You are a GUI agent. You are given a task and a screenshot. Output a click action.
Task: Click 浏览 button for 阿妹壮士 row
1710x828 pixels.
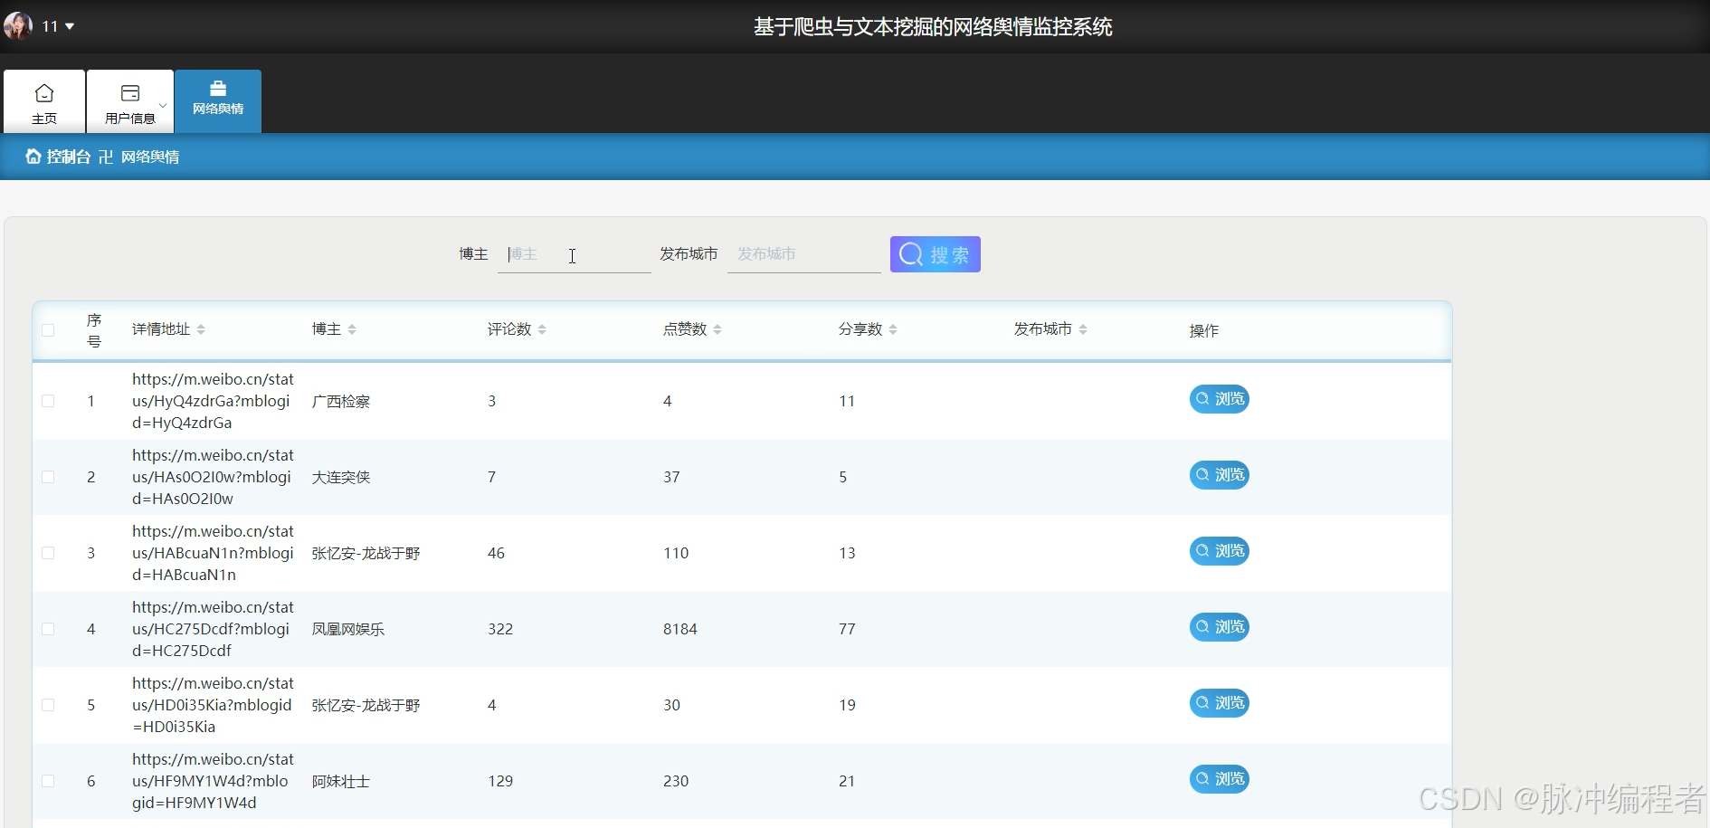coord(1220,779)
